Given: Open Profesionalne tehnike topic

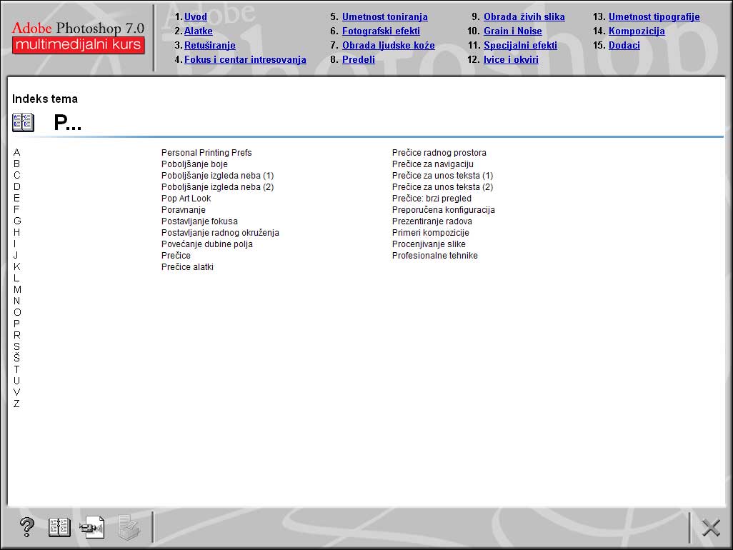Looking at the screenshot, I should (434, 256).
